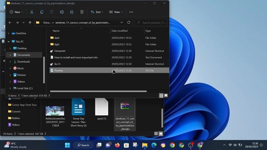The height and width of the screenshot is (150, 267).
Task: Click the Copy icon in toolbar
Action: (x=42, y=12)
